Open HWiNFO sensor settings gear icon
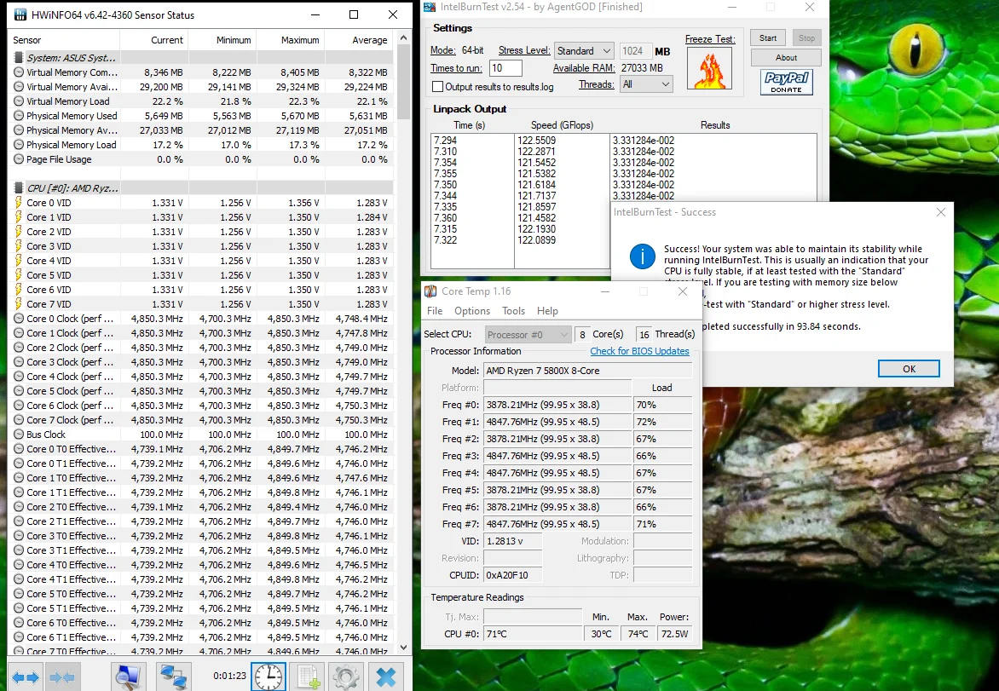 (346, 677)
